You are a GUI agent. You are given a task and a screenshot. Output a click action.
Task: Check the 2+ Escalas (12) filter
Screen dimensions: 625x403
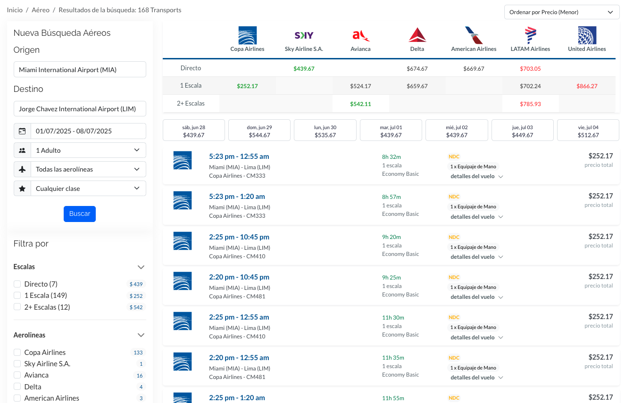click(17, 307)
